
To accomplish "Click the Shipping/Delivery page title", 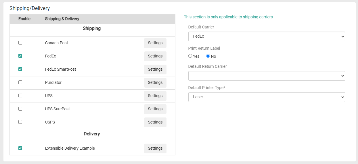I will pos(30,8).
